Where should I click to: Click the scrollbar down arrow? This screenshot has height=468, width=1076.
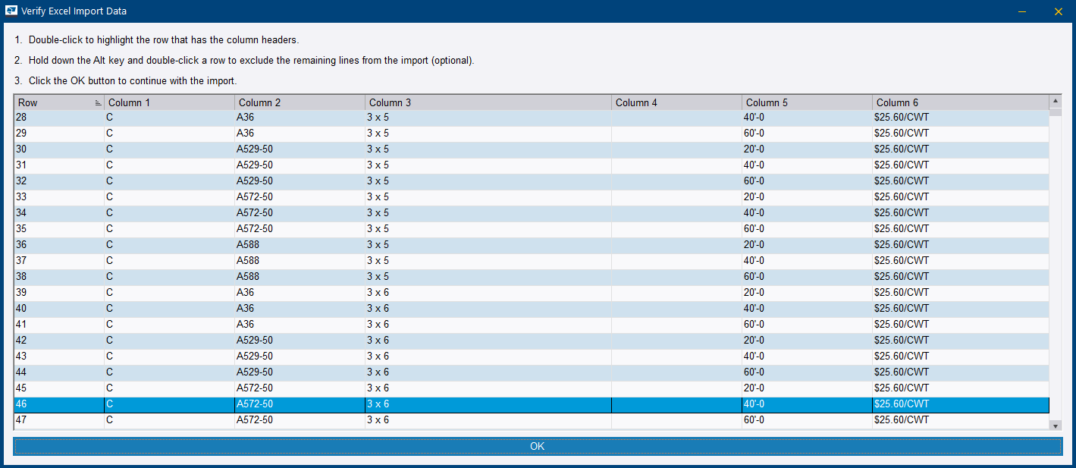[1055, 426]
